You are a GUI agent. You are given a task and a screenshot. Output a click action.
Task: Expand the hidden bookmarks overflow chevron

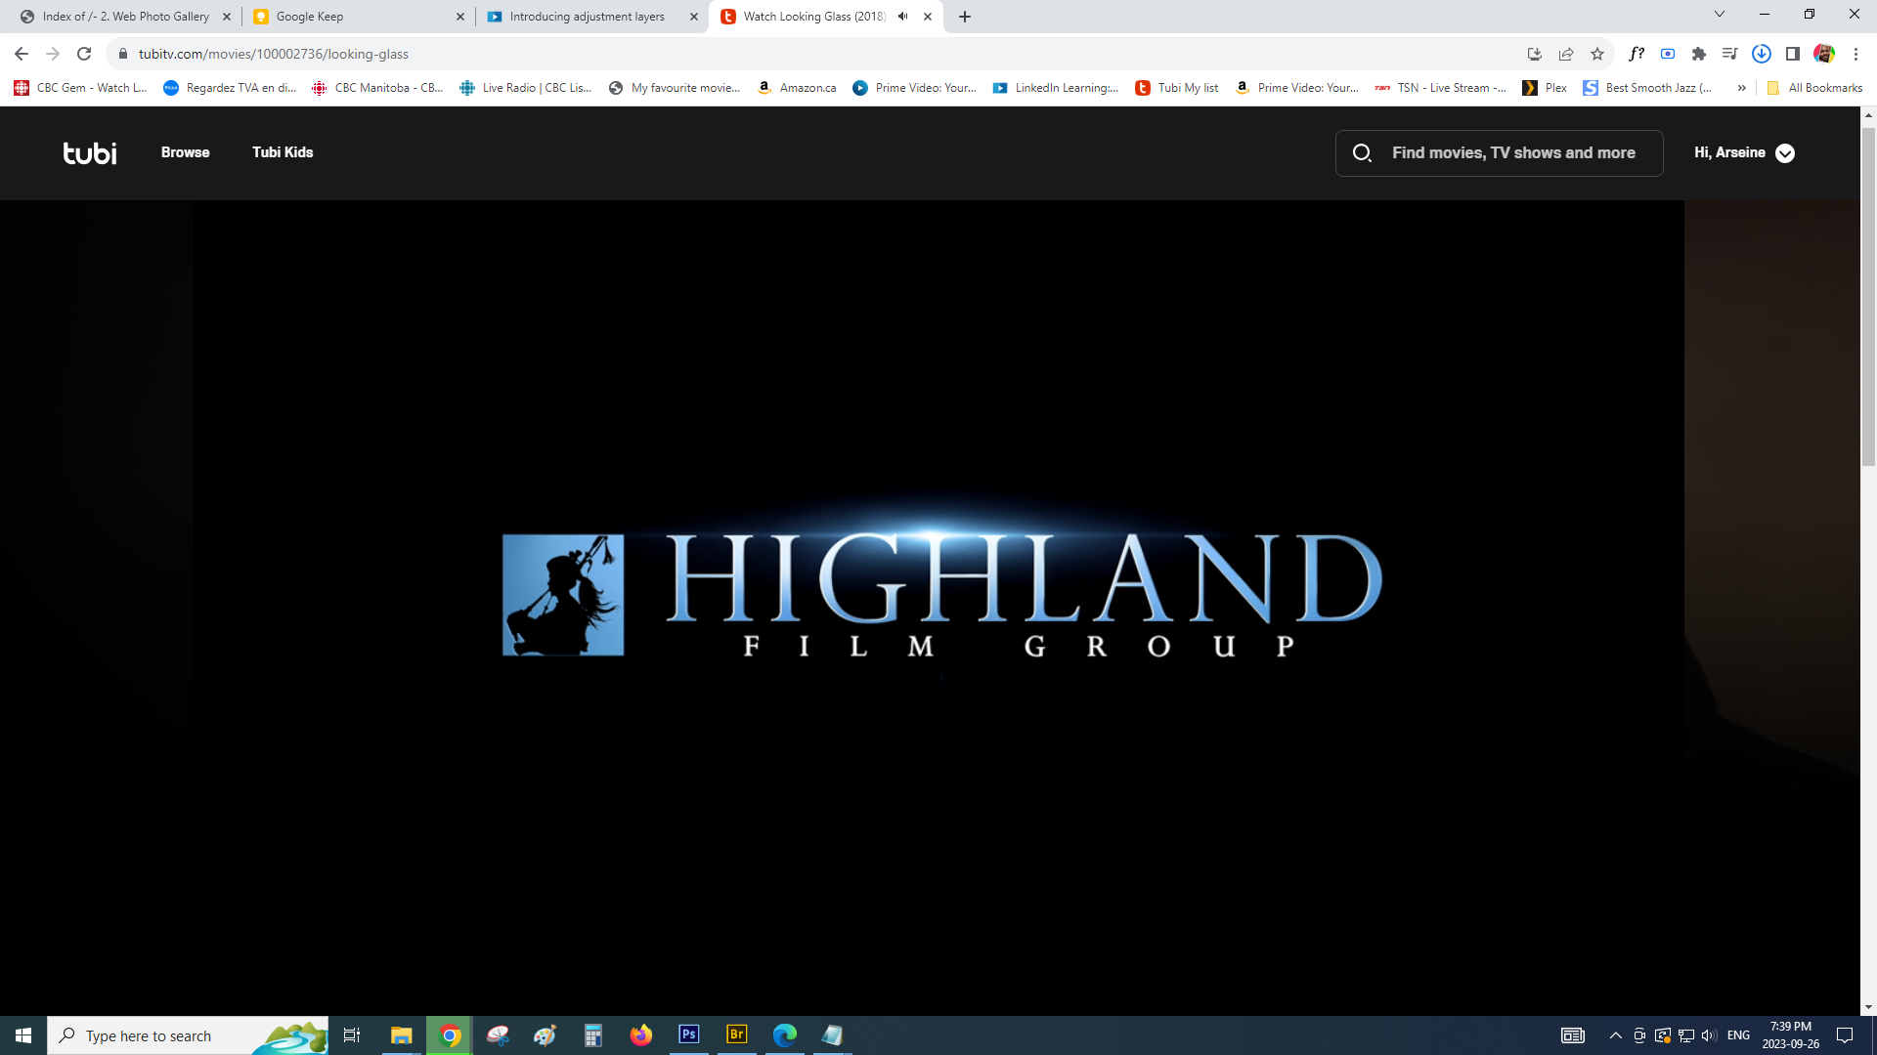tap(1742, 88)
